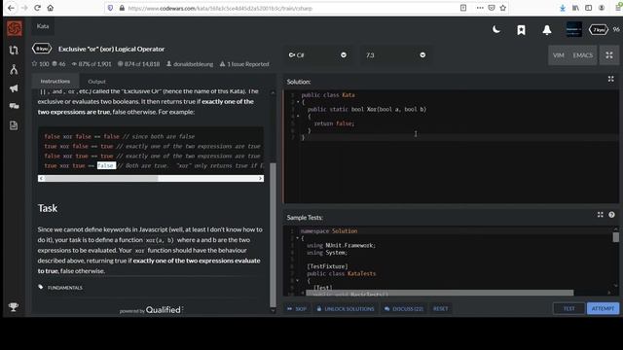This screenshot has height=350, width=623.
Task: Click example code horizontal scrollbar
Action: click(x=101, y=178)
